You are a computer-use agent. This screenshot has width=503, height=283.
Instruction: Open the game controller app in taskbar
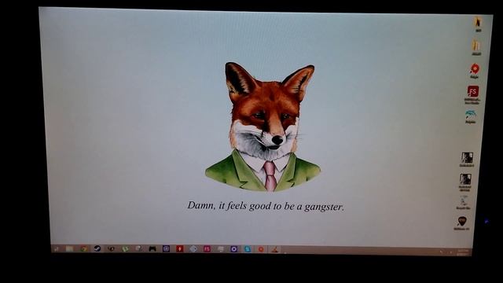(152, 248)
